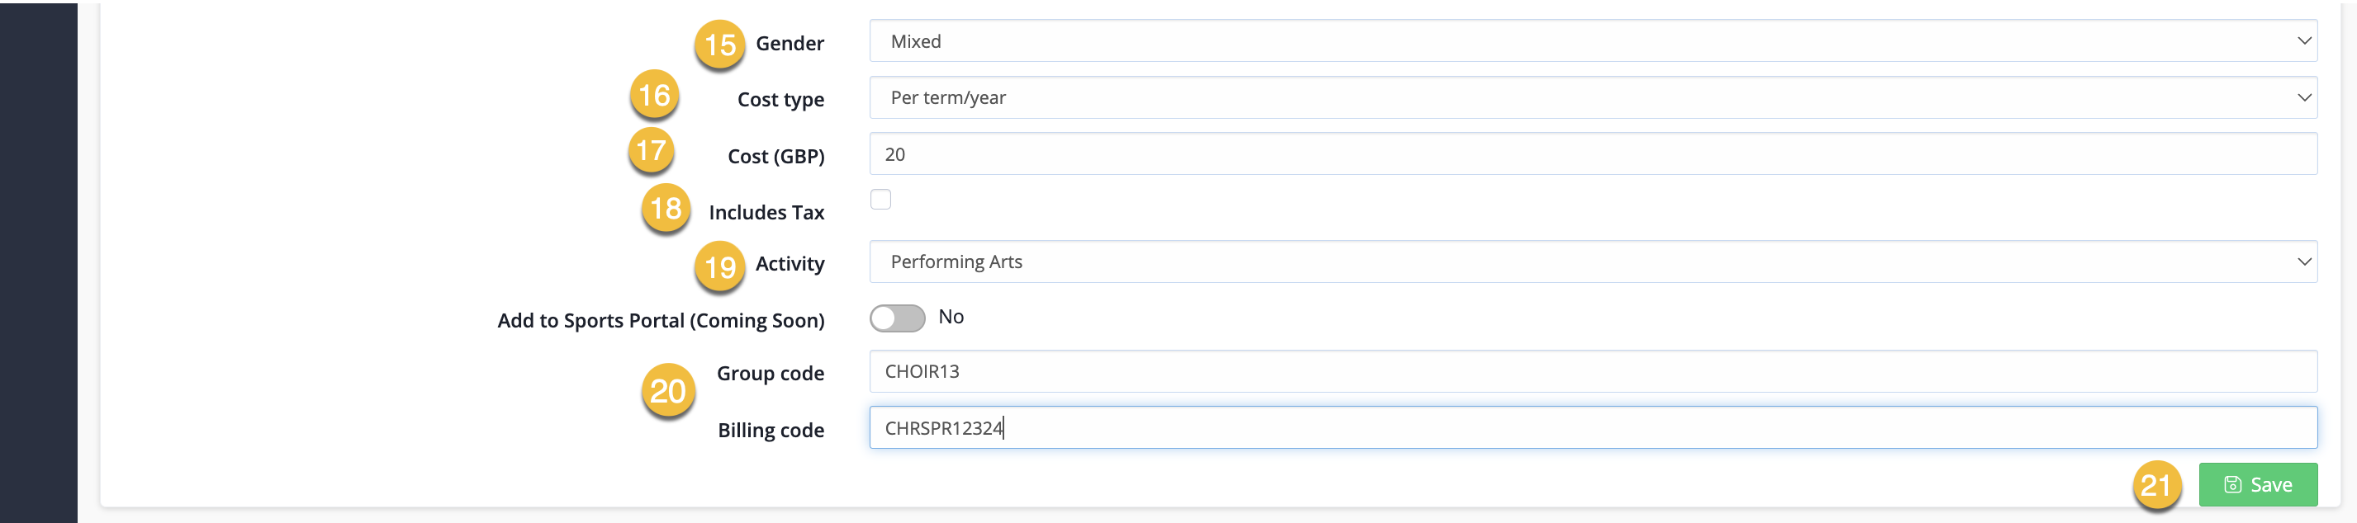
Task: Click the Group code field containing CHOIR13
Action: click(x=1592, y=371)
